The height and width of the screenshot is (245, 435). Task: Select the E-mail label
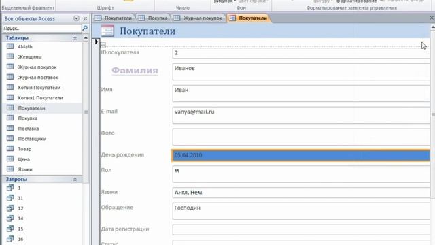(109, 111)
